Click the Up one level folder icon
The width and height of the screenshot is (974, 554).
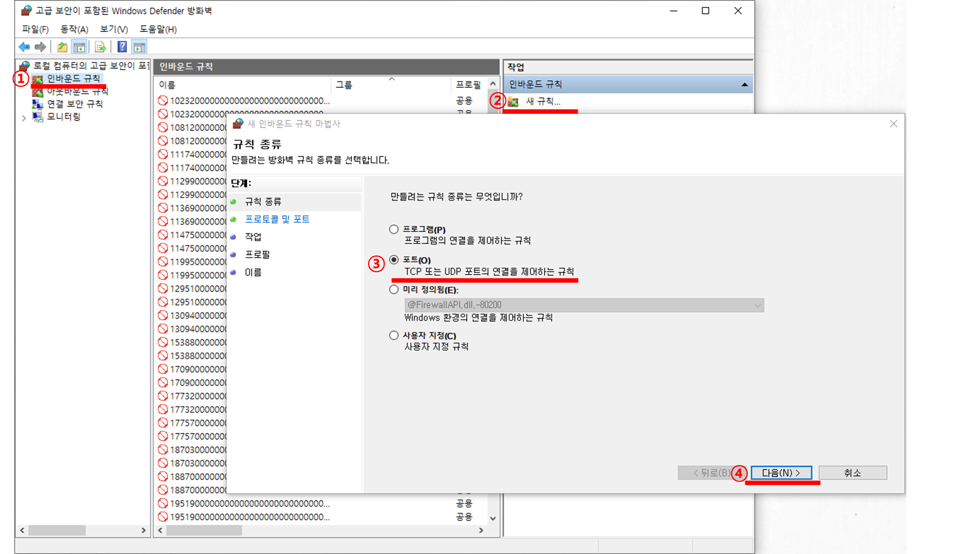tap(62, 47)
